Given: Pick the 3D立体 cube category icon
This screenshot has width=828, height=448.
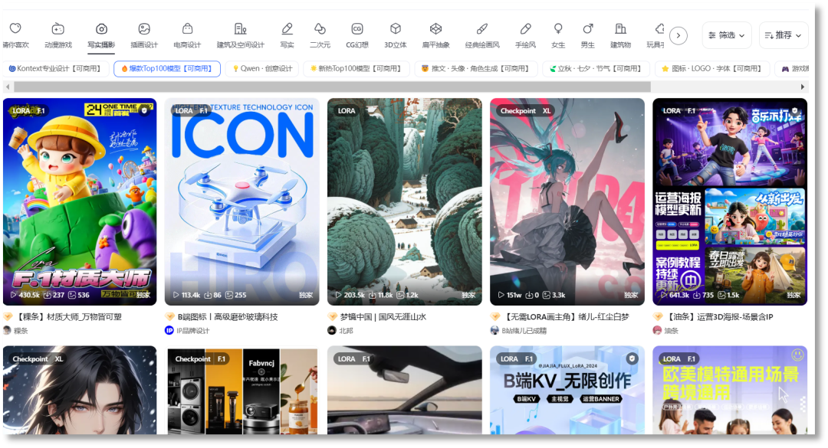Looking at the screenshot, I should (395, 29).
